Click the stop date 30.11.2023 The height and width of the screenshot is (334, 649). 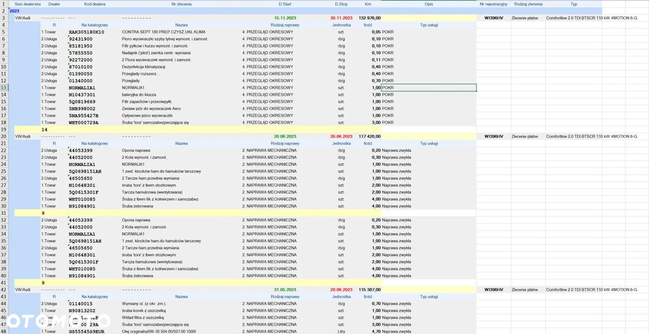click(x=341, y=18)
